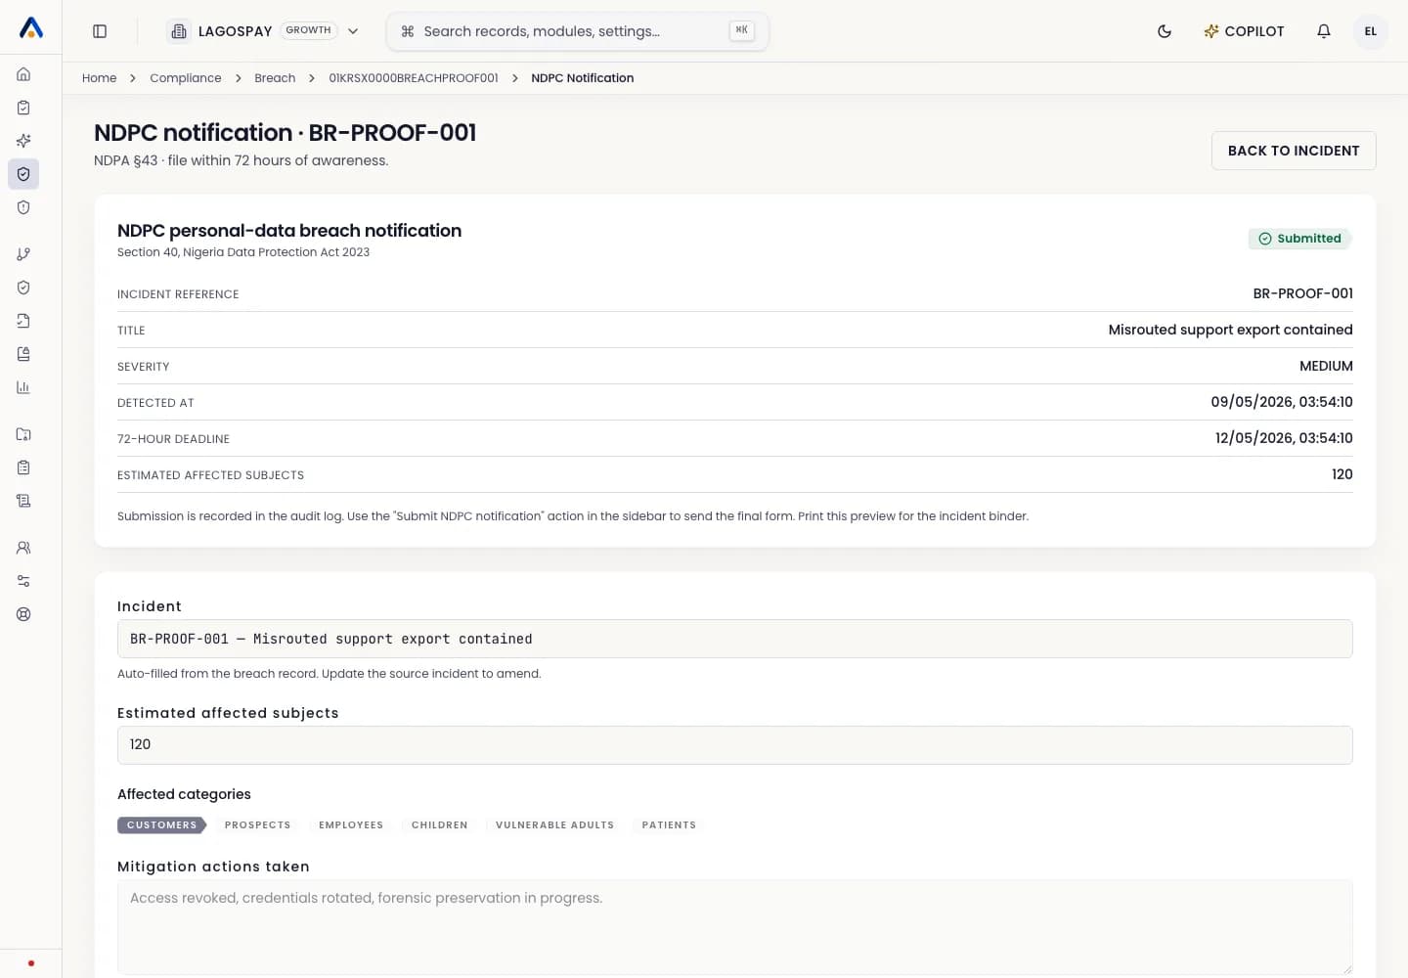1408x978 pixels.
Task: Open the locked-book icon in the sidebar
Action: (x=23, y=354)
